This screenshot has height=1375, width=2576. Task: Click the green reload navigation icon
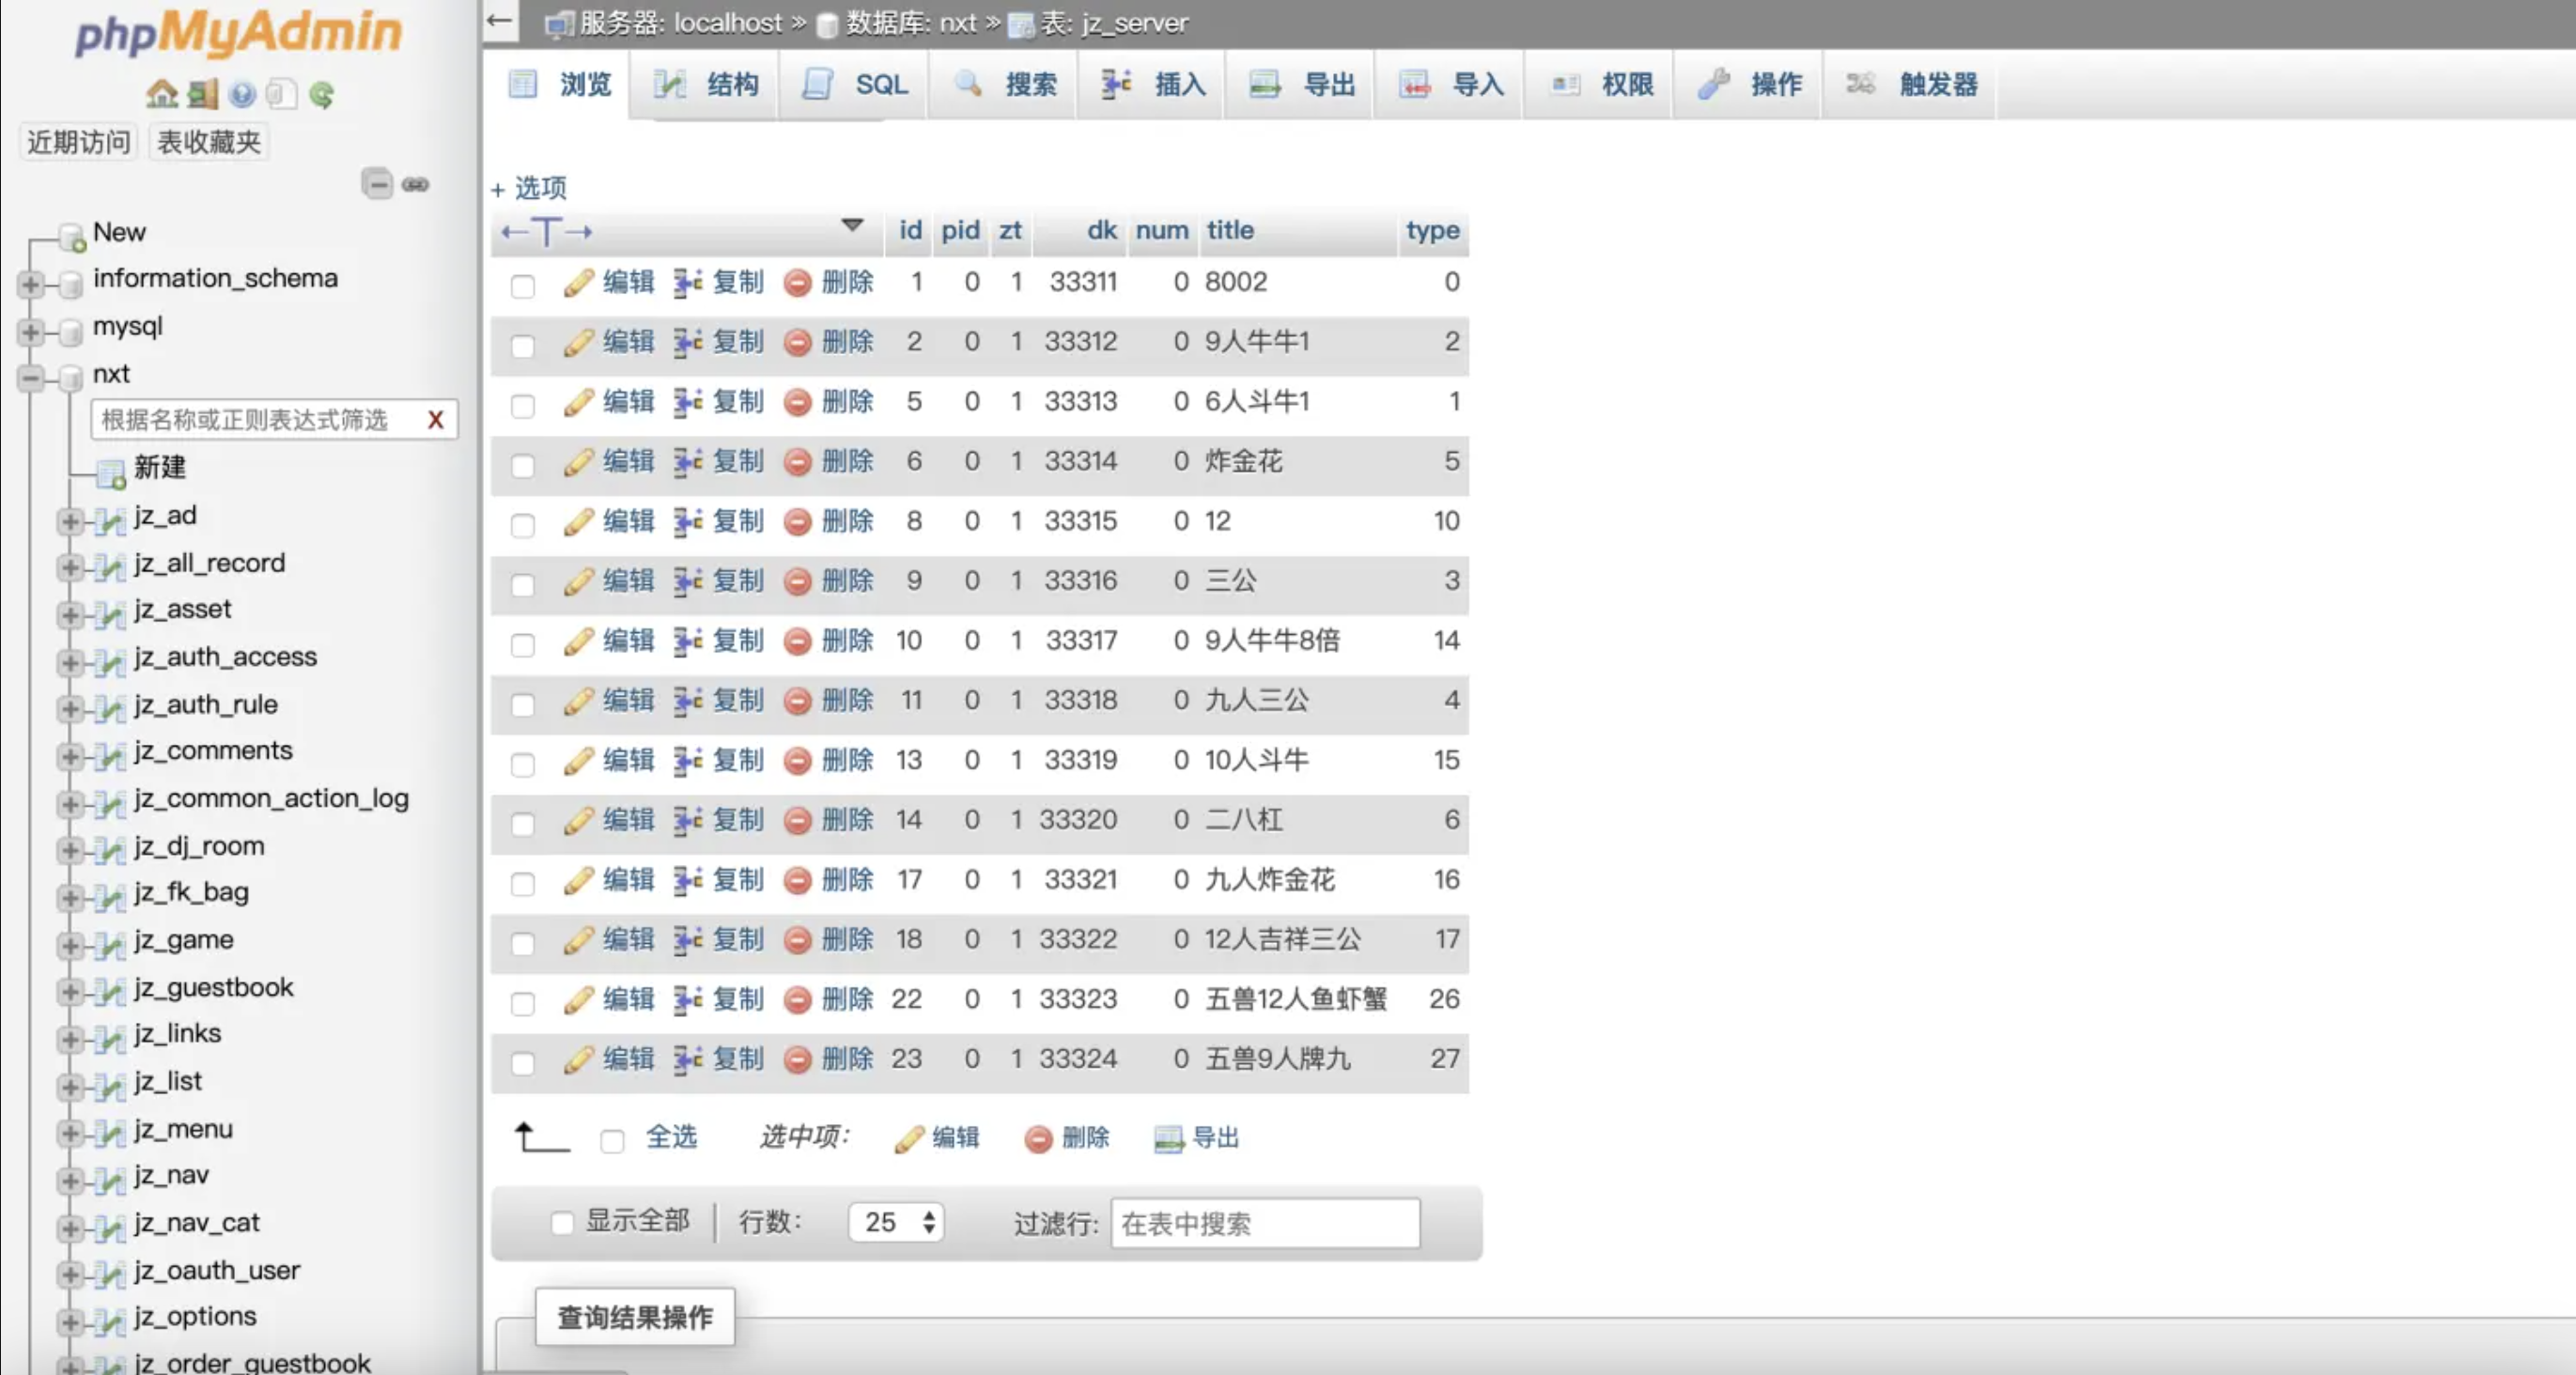point(321,94)
